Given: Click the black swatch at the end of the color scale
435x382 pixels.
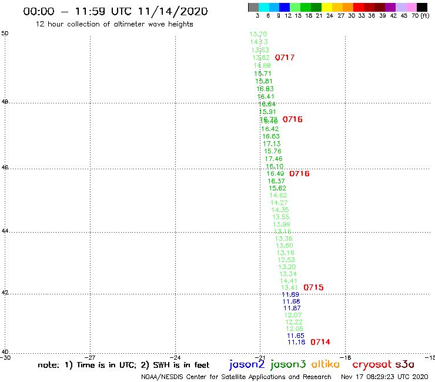Looking at the screenshot, I should click(x=422, y=7).
